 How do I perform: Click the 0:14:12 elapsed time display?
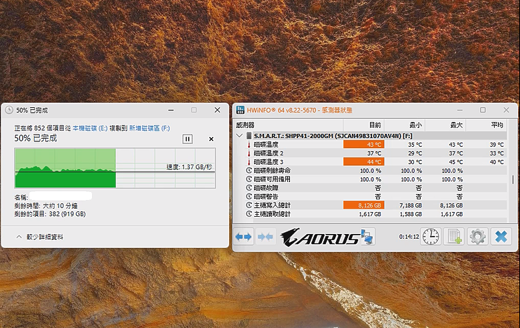click(x=409, y=237)
